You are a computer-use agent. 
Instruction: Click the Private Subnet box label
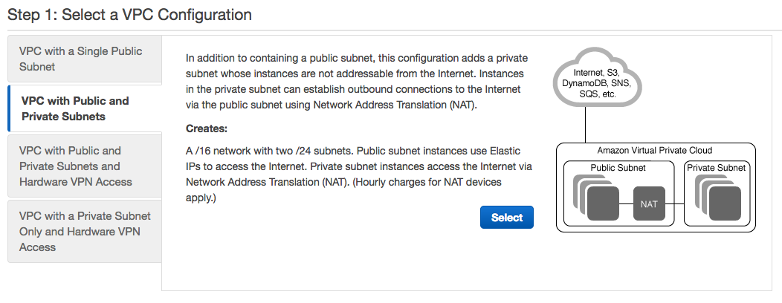click(716, 167)
